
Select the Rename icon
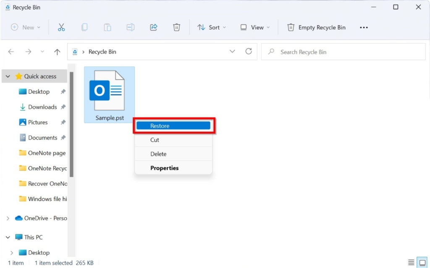130,27
